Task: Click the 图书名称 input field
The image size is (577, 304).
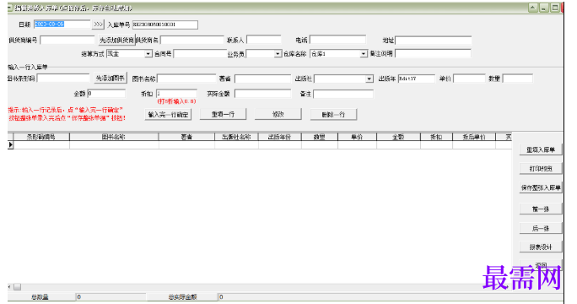Action: [x=186, y=79]
